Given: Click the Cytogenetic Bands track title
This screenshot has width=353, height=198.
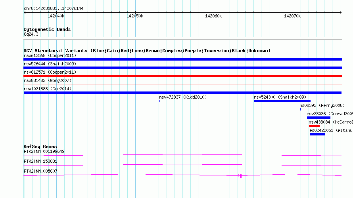Looking at the screenshot, I should click(x=47, y=29).
